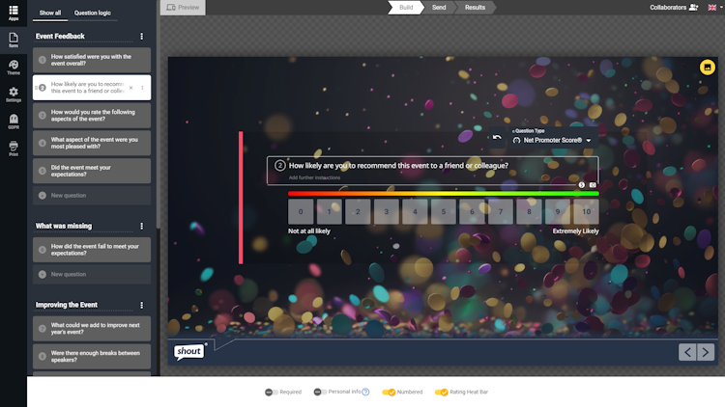The width and height of the screenshot is (725, 407).
Task: Toggle the Personal info switch
Action: click(320, 392)
